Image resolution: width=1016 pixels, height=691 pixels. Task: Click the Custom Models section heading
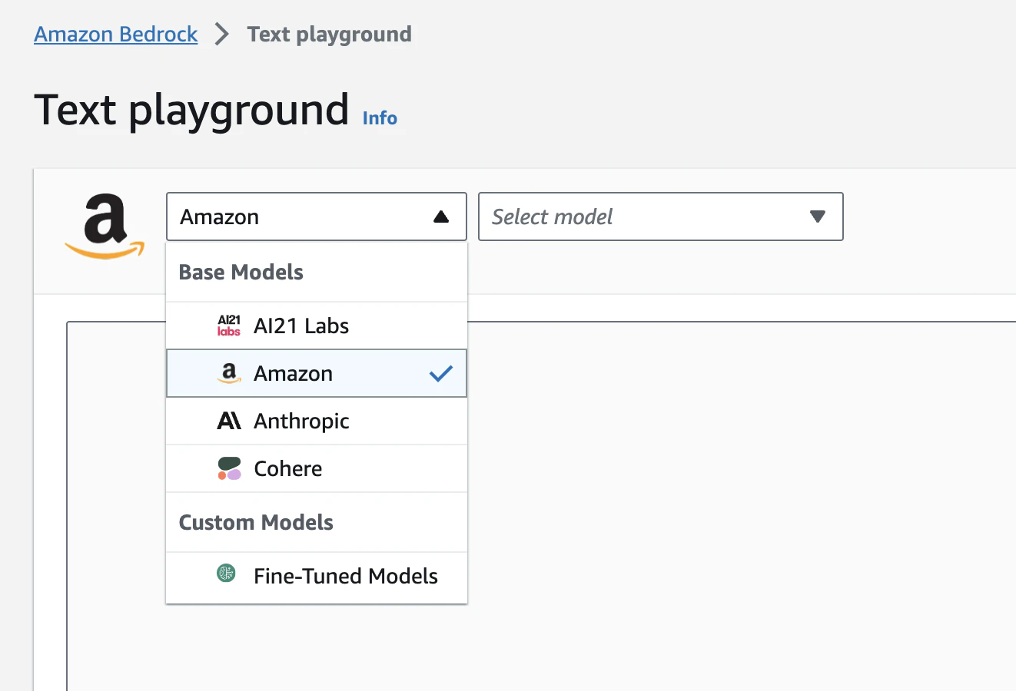(256, 523)
